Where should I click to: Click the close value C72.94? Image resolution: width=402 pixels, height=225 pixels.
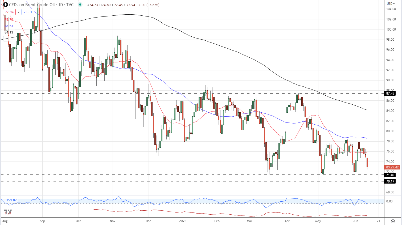(129, 5)
